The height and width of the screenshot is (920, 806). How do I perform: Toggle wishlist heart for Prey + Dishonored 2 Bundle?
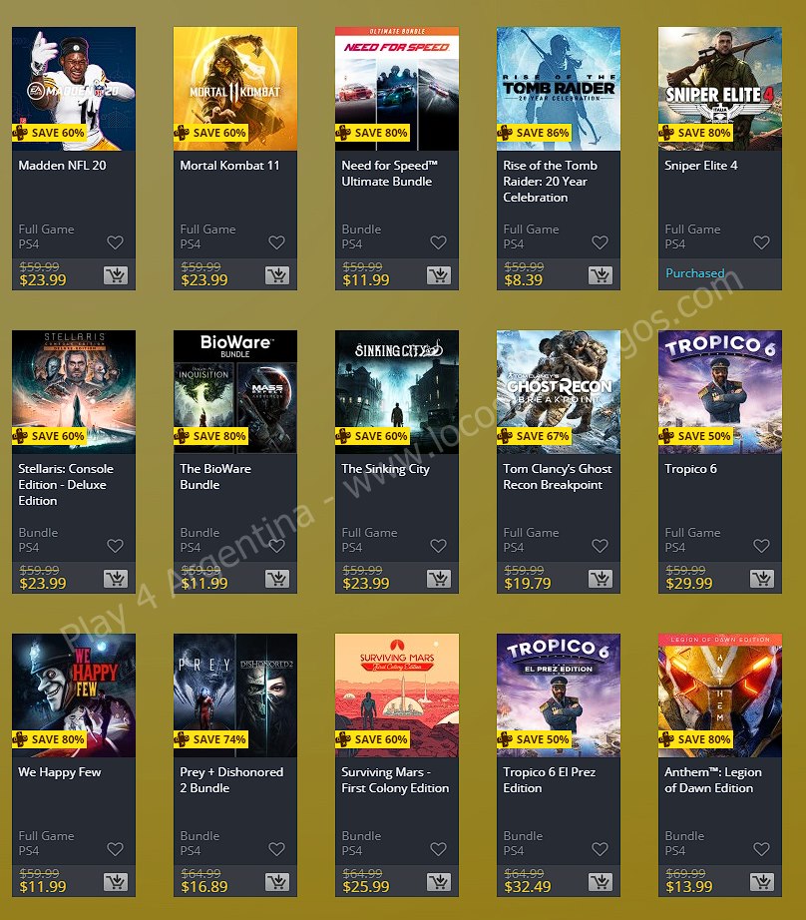(276, 849)
